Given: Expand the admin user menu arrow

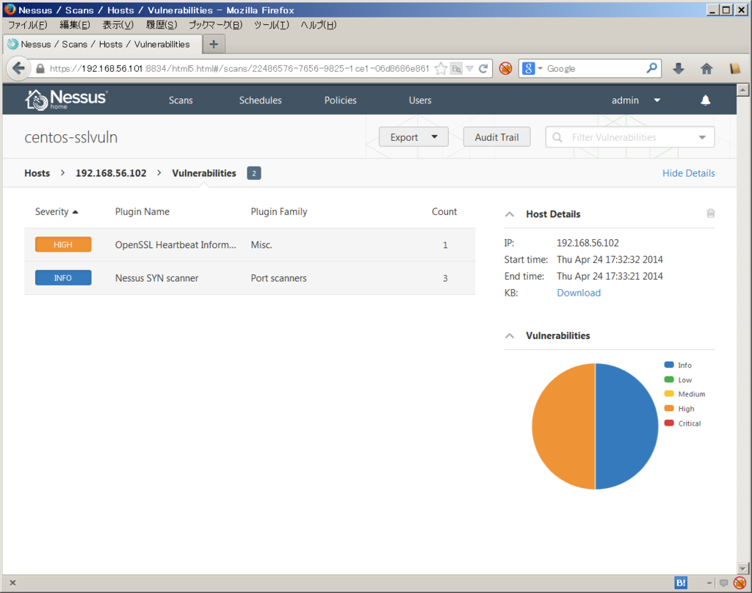Looking at the screenshot, I should (x=657, y=101).
